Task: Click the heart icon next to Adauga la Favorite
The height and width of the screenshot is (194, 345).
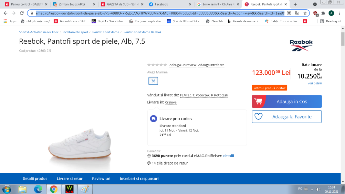Action: (258, 117)
